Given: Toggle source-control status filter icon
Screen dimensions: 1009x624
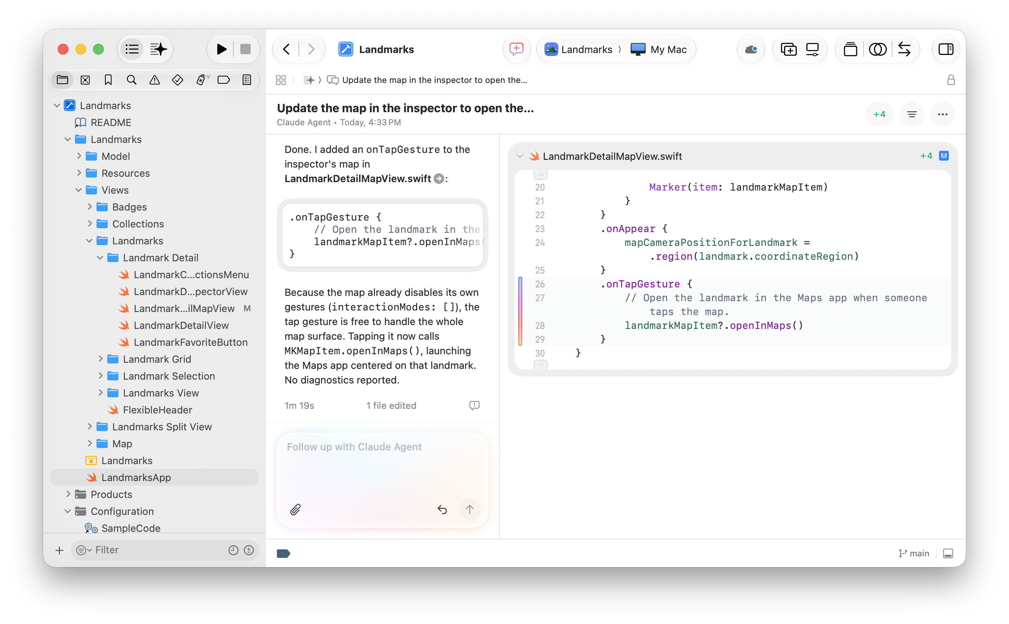Looking at the screenshot, I should tap(249, 550).
